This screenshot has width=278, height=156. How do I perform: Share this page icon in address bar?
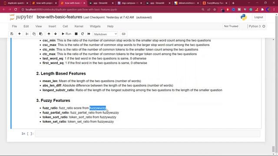(209, 10)
